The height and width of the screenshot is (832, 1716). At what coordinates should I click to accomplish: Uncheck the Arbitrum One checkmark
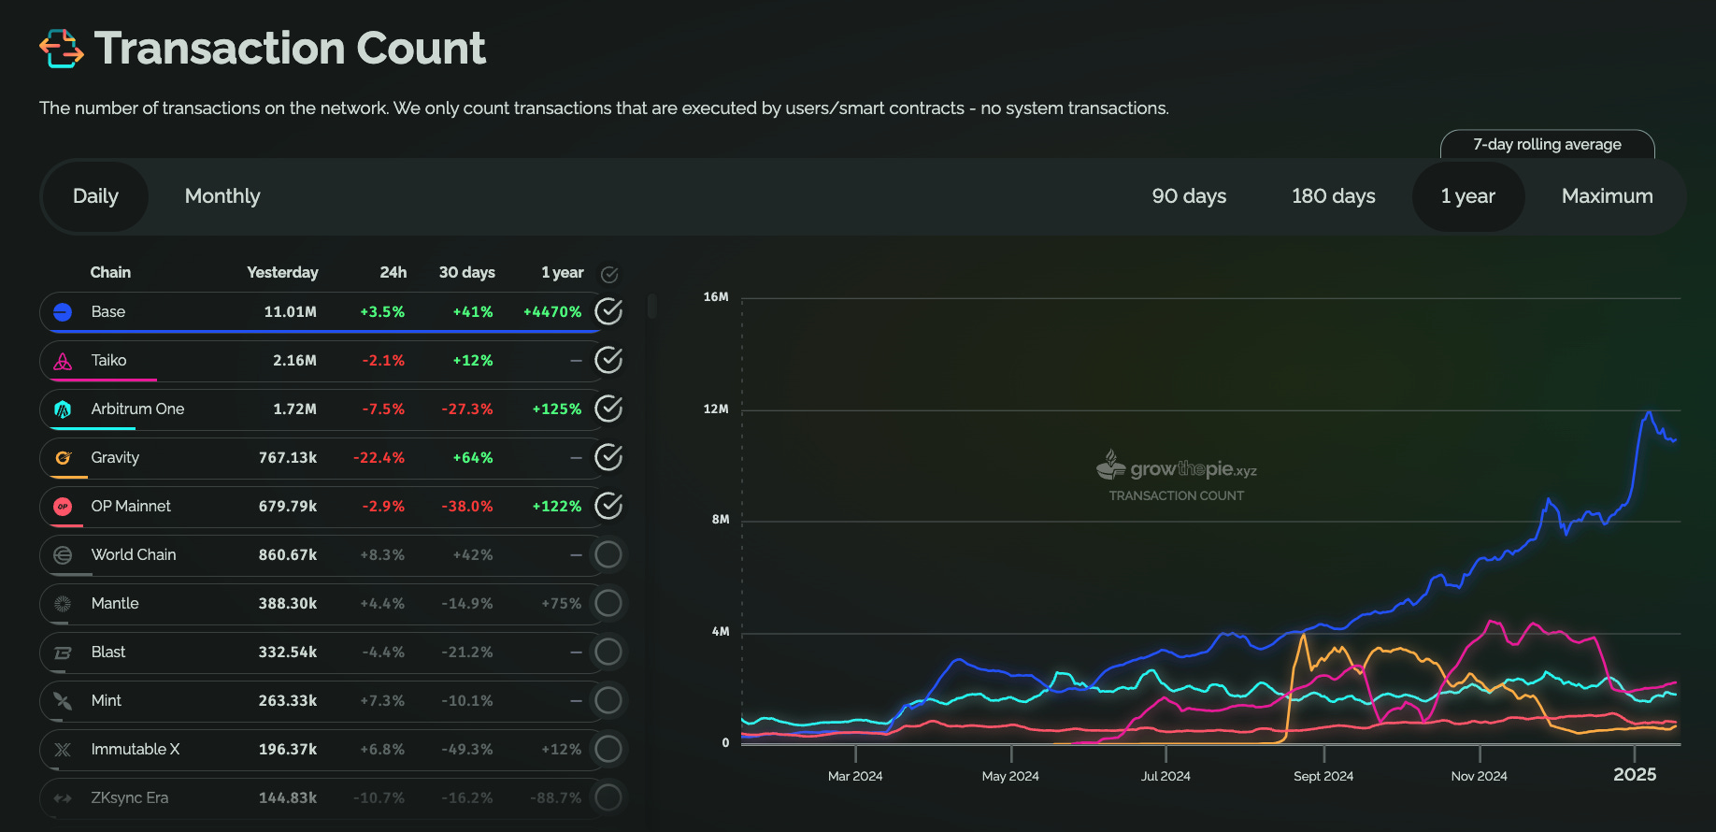[x=608, y=409]
